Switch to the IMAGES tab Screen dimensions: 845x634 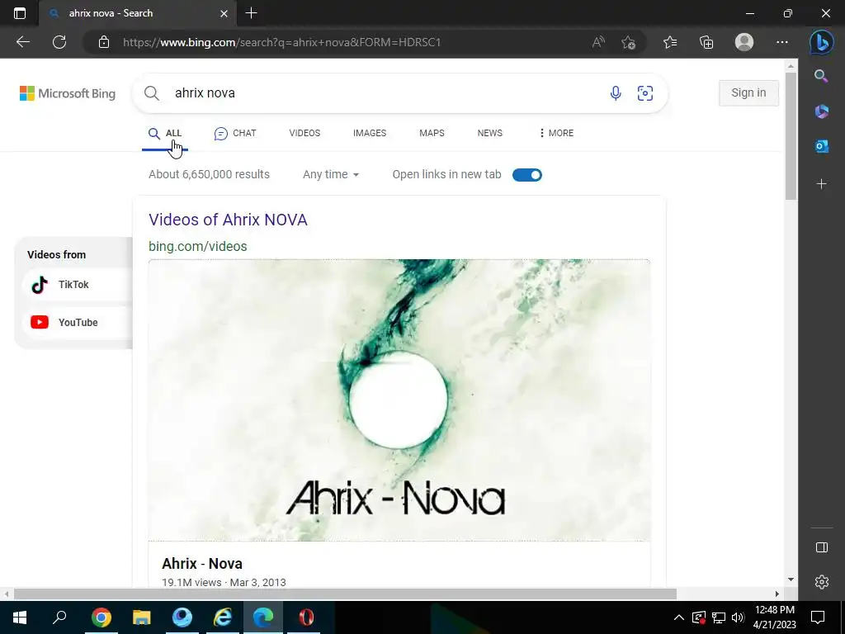click(x=370, y=133)
